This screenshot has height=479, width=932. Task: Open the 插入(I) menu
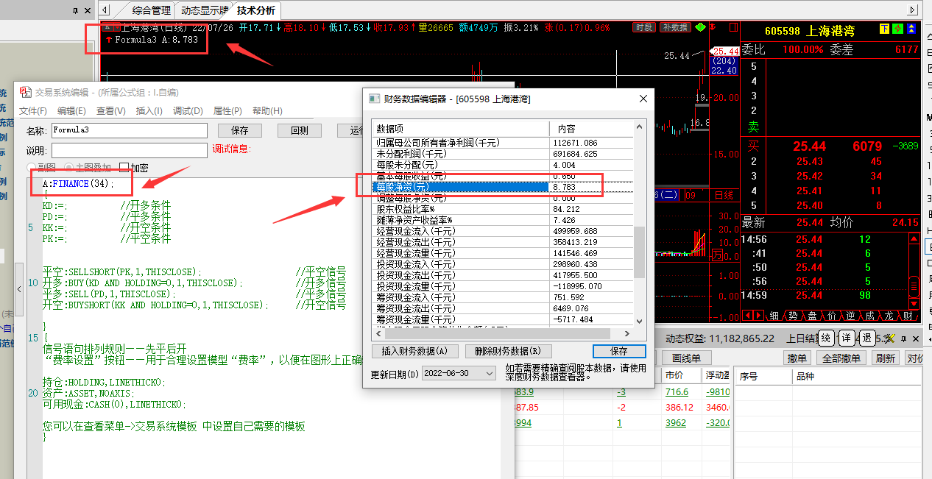[x=149, y=111]
